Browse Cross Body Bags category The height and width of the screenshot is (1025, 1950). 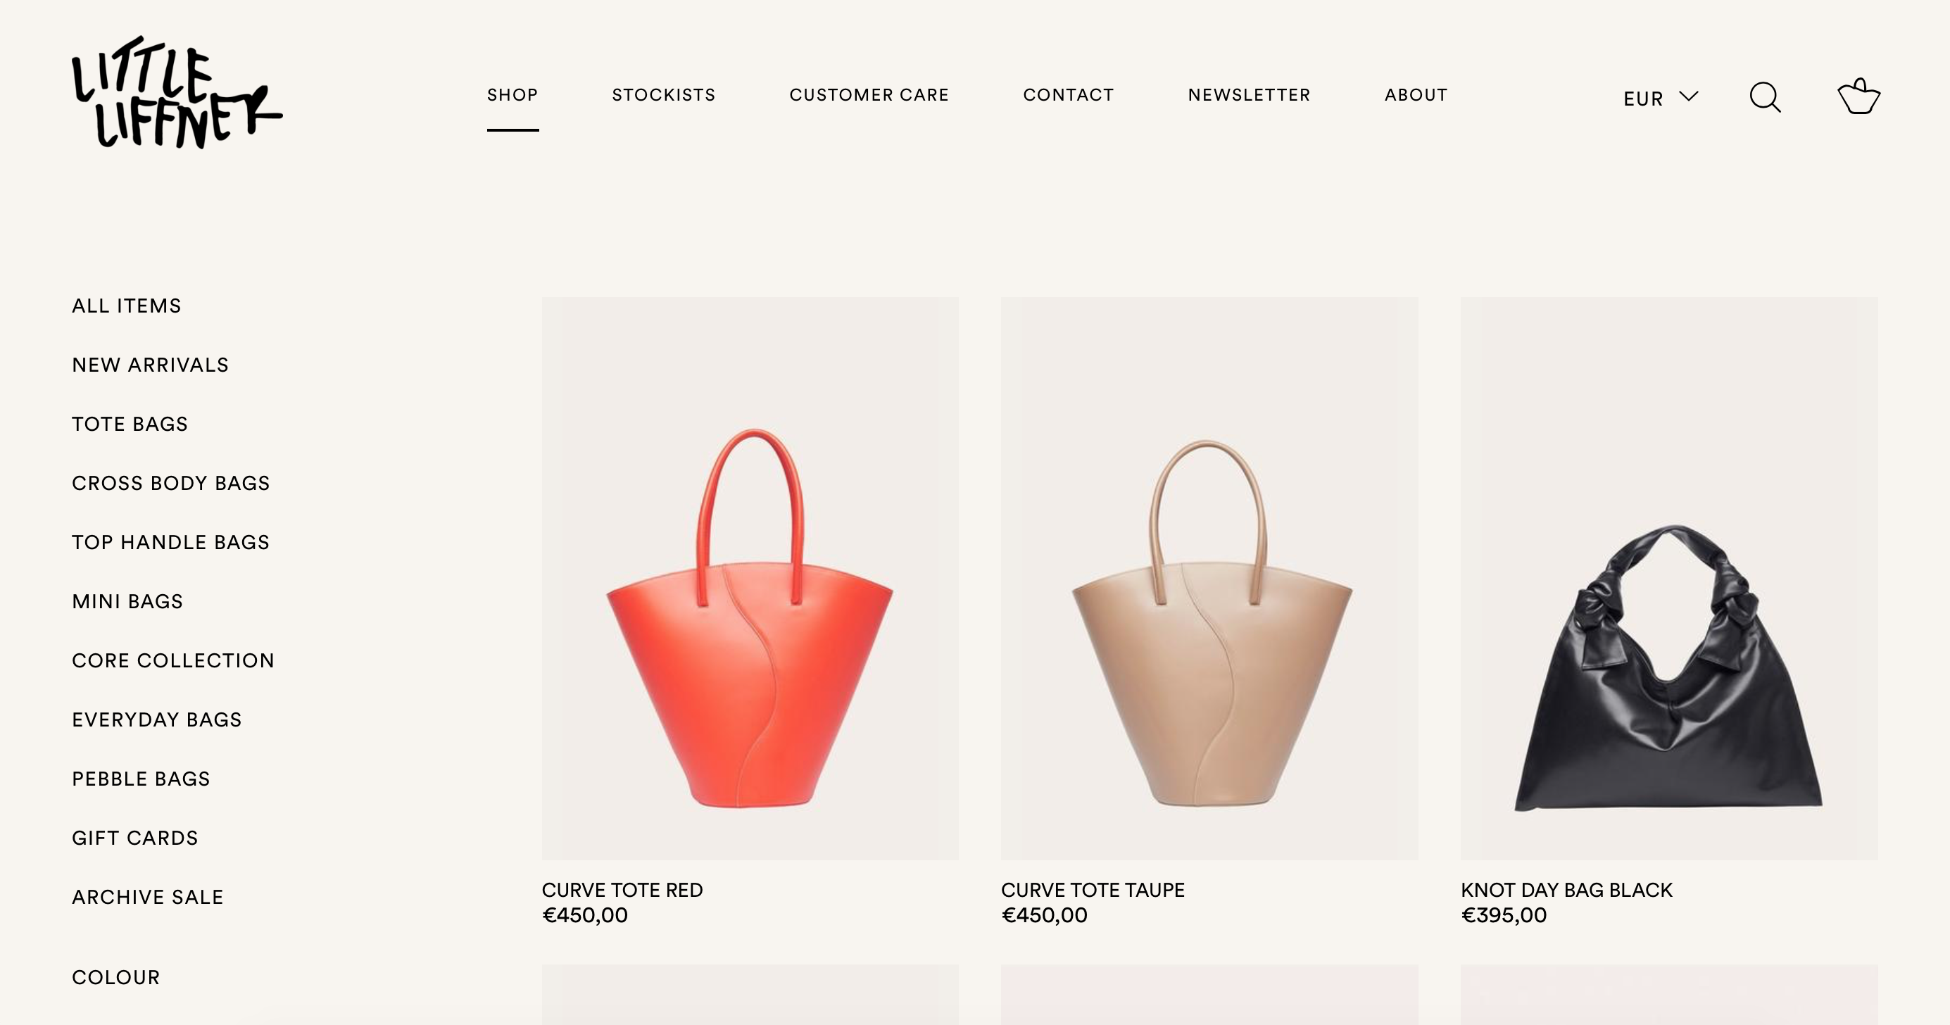click(171, 483)
